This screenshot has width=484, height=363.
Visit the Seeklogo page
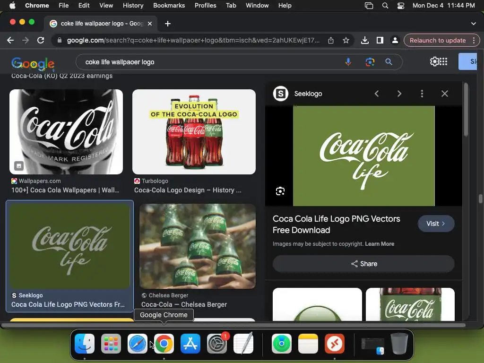point(436,224)
